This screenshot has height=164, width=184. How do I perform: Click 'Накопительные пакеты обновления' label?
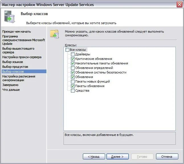pyautogui.click(x=102, y=63)
